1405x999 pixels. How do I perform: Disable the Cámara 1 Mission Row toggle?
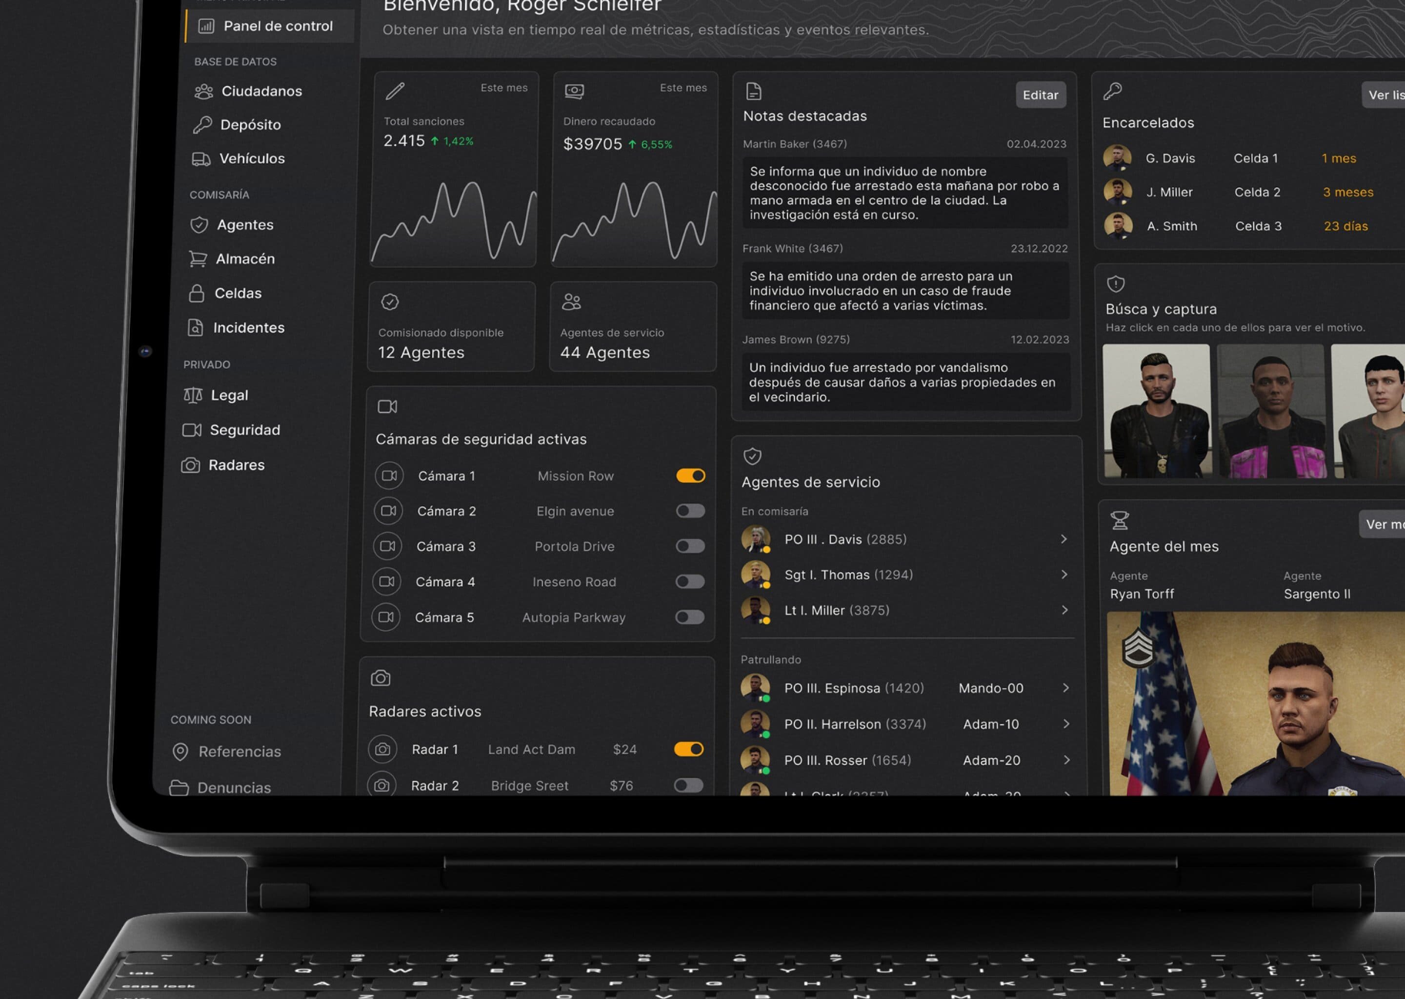(x=690, y=476)
